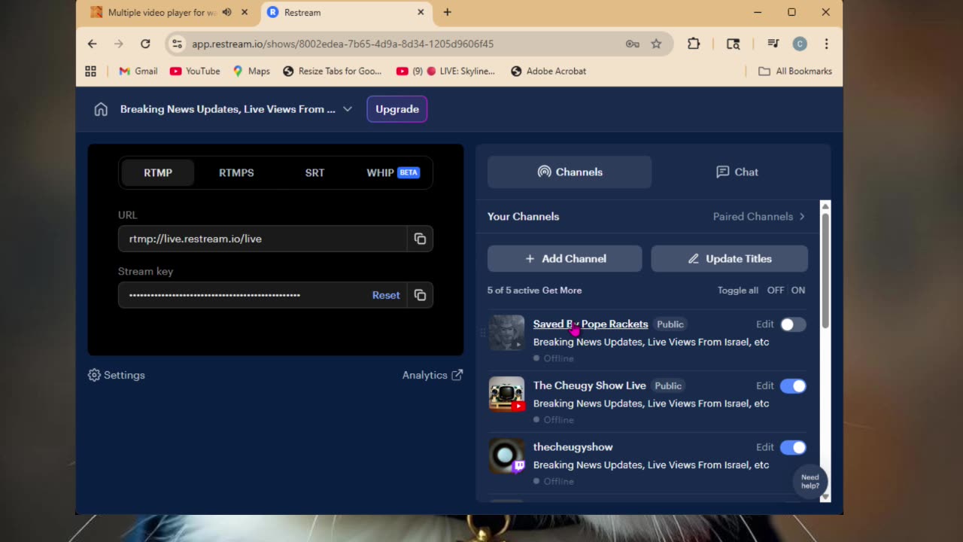Viewport: 963px width, 542px height.
Task: Close the Restream tab
Action: 420,12
